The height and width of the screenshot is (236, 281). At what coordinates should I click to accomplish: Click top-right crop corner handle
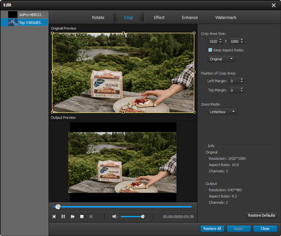(194, 33)
